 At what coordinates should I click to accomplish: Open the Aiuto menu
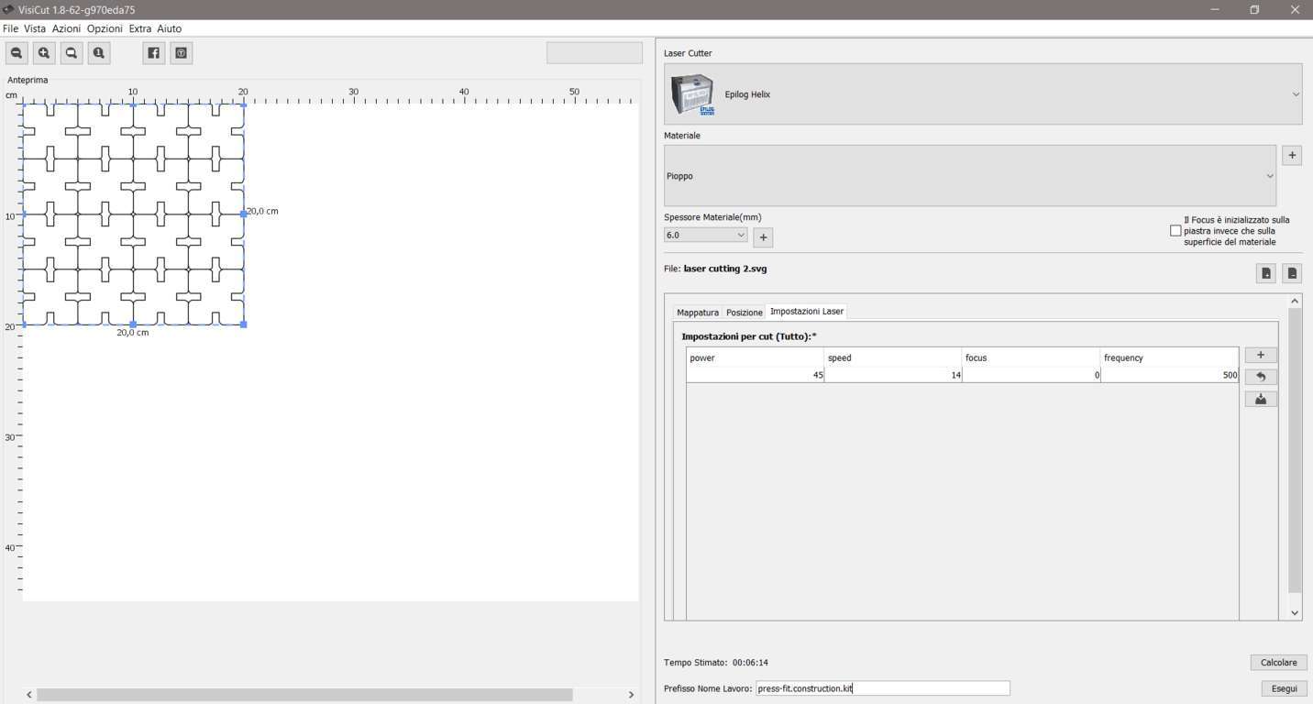click(170, 28)
